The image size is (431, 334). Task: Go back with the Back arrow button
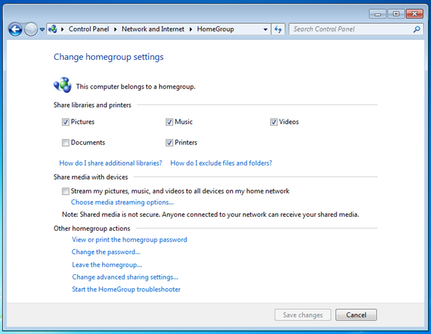coord(15,29)
